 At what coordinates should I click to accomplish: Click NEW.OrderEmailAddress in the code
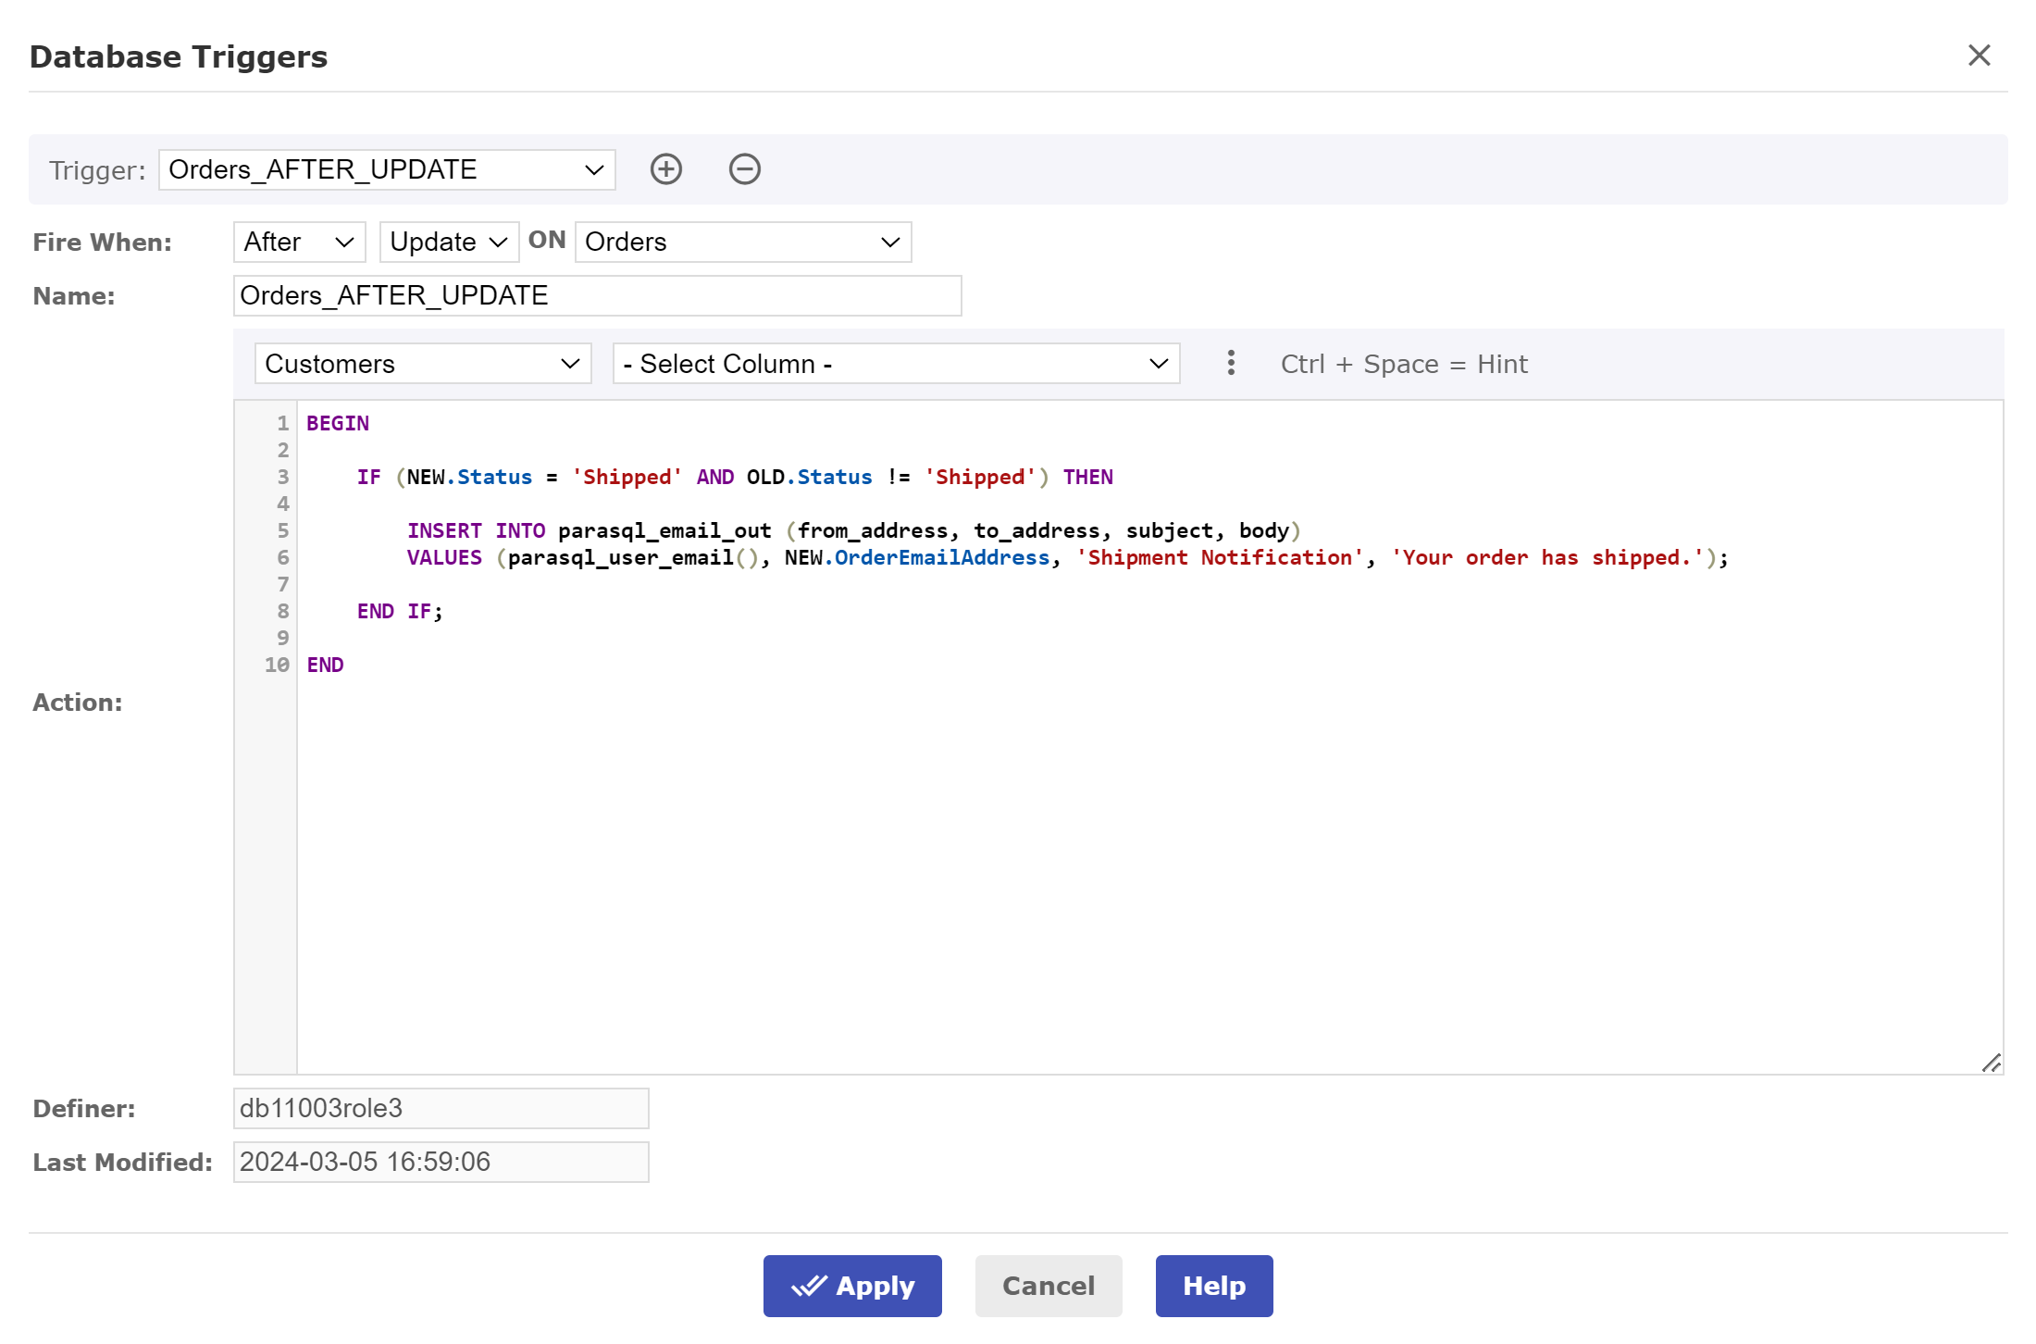[917, 557]
